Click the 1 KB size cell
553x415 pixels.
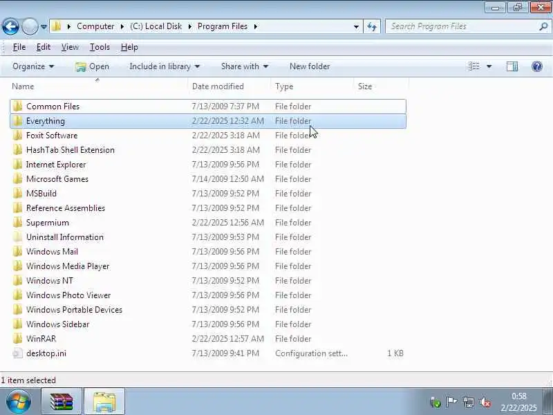[395, 353]
